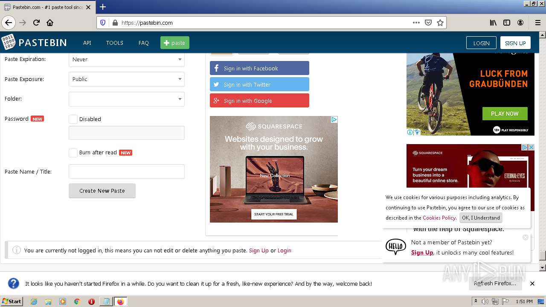546x307 pixels.
Task: Launch Google Chrome from taskbar
Action: pyautogui.click(x=77, y=301)
